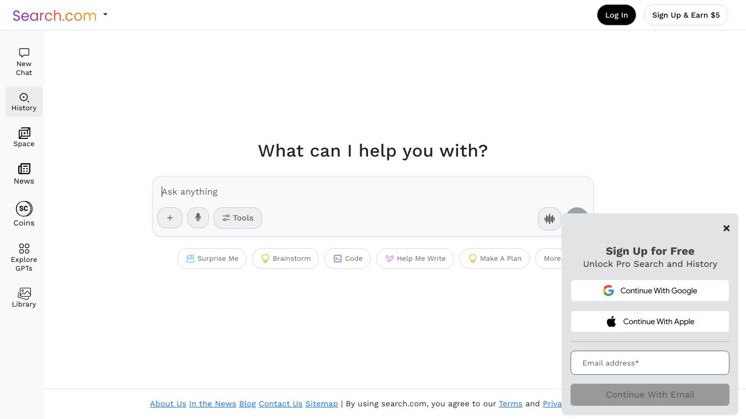
Task: Expand the Search.com logo dropdown arrow
Action: pos(105,15)
